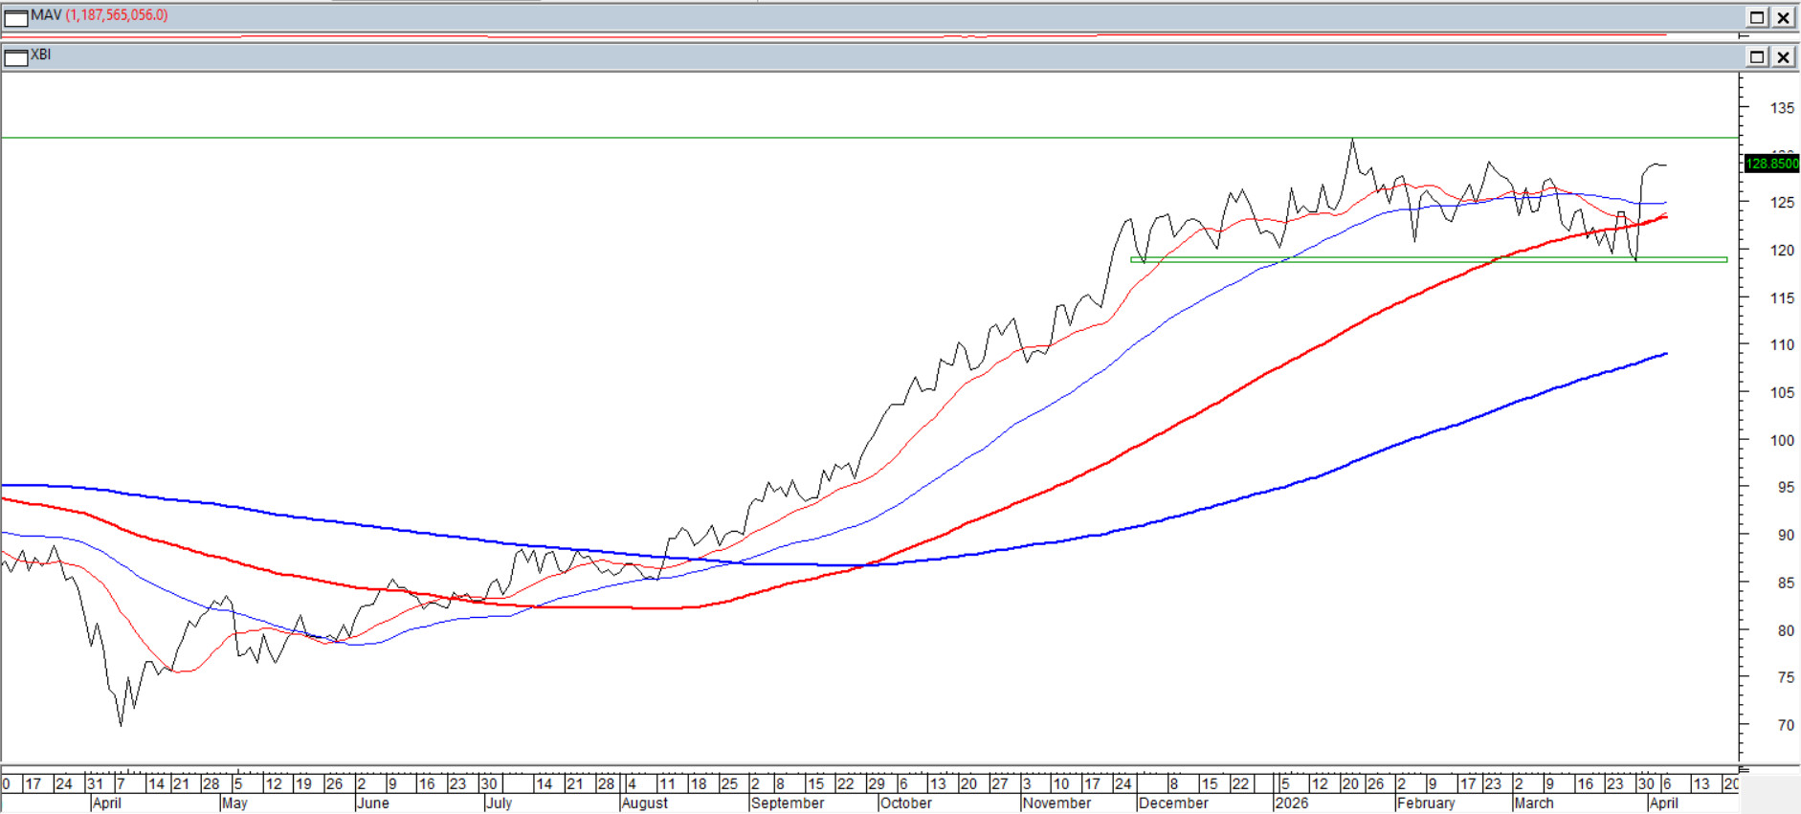
Task: Maximize the XBI chart panel
Action: tap(1757, 57)
